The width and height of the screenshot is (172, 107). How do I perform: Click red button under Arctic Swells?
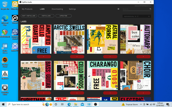tap(70, 56)
